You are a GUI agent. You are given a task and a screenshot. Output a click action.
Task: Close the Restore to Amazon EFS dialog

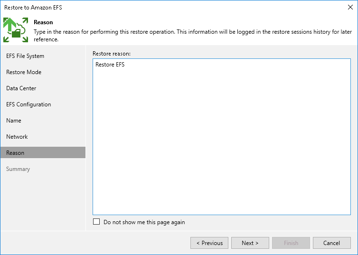tap(350, 7)
